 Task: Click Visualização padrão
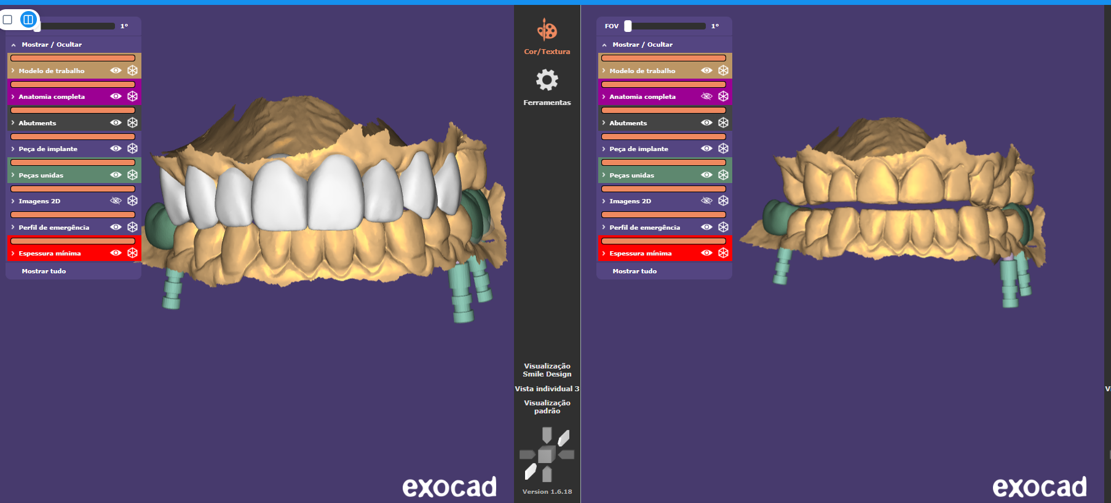coord(547,407)
